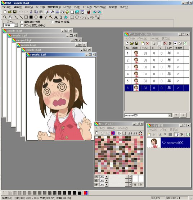Add new frame icon in animation panel

click(x=143, y=43)
